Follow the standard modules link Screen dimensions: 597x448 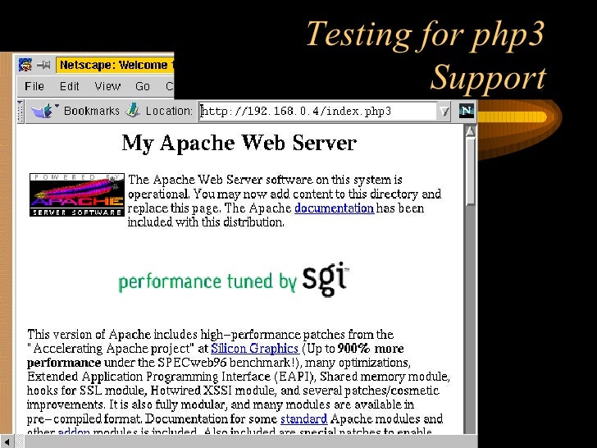(x=303, y=418)
